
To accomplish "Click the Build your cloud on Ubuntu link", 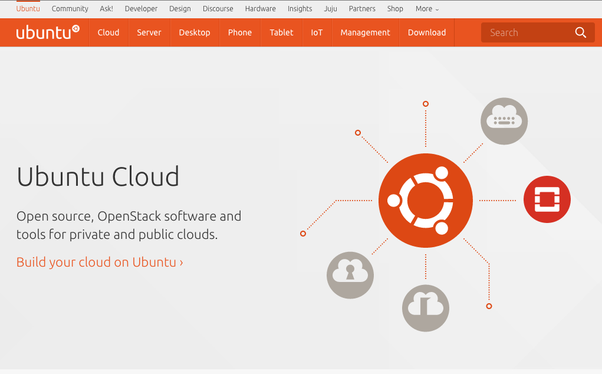I will tap(98, 262).
